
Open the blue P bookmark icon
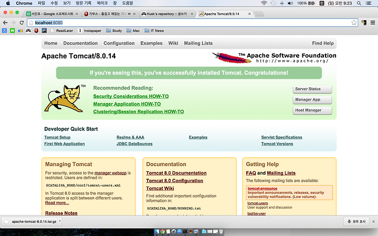(x=44, y=30)
